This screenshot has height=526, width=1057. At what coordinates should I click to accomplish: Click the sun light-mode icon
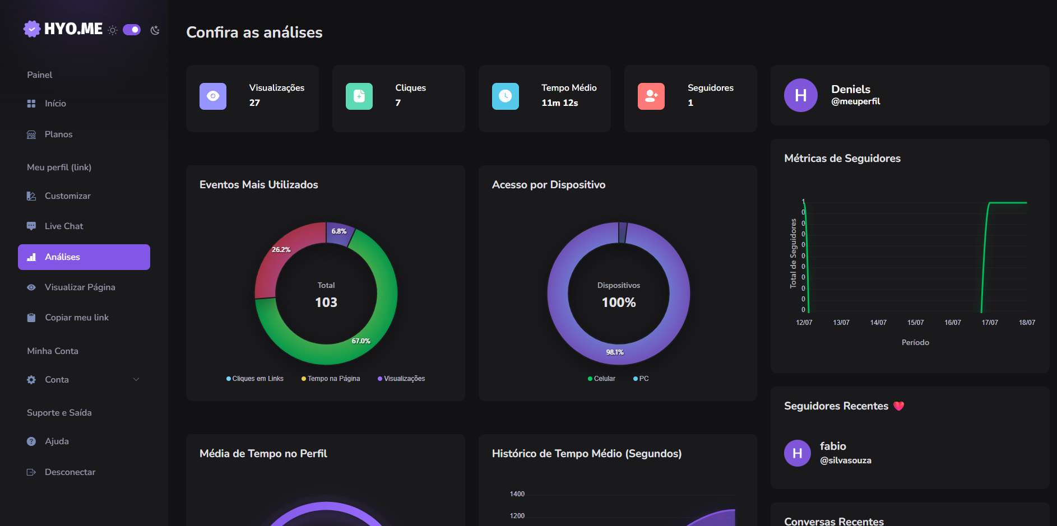113,30
